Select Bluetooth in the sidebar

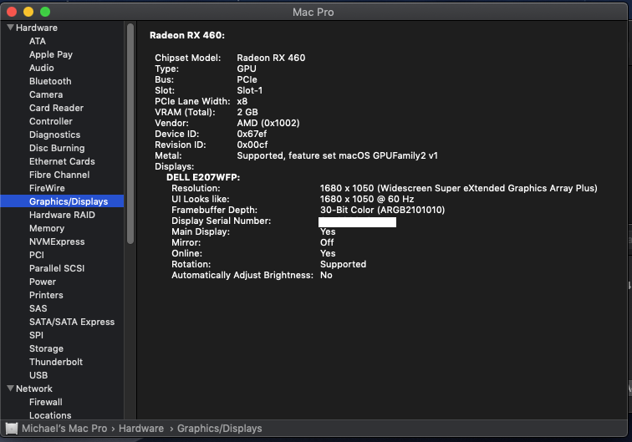(x=50, y=81)
